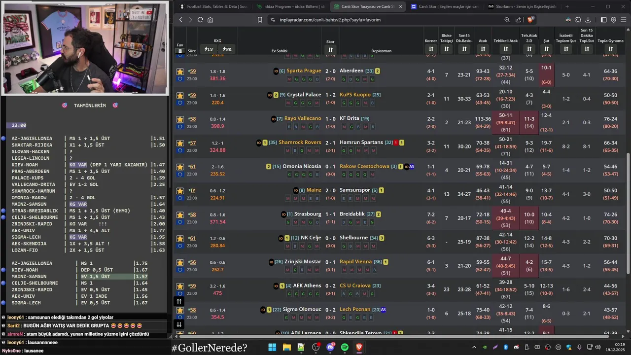Image resolution: width=631 pixels, height=355 pixels.
Task: Toggle the favorite star for Shamrock Rovers match
Action: pyautogui.click(x=180, y=143)
